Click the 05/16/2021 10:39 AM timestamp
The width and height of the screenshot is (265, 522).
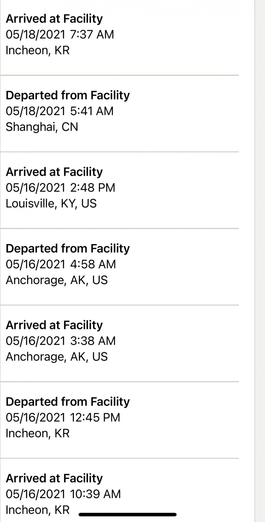(x=63, y=494)
